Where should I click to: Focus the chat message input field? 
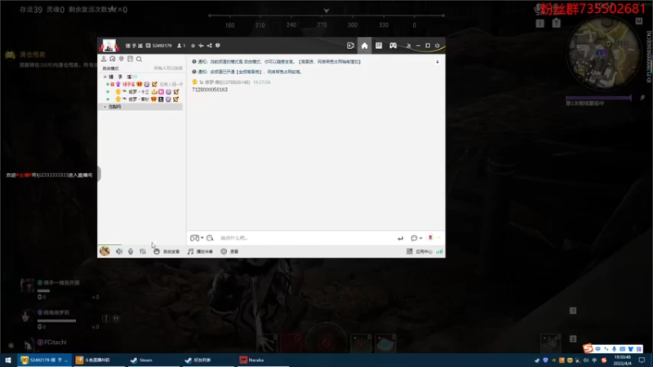[306, 238]
